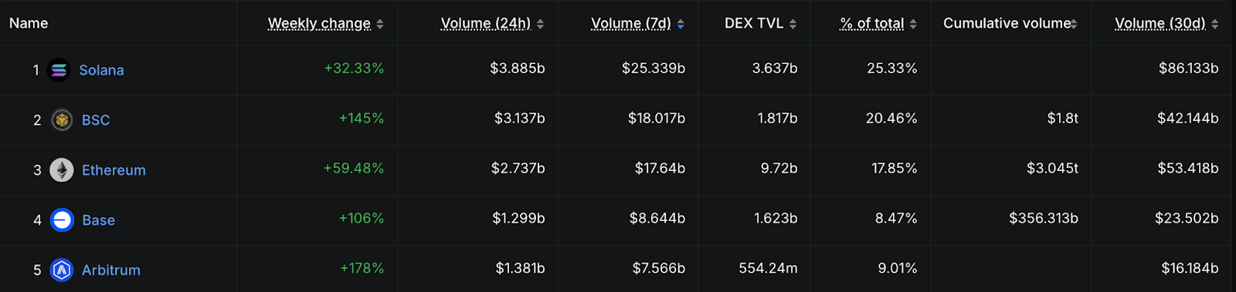Click the Solana chain logo icon

[x=59, y=70]
